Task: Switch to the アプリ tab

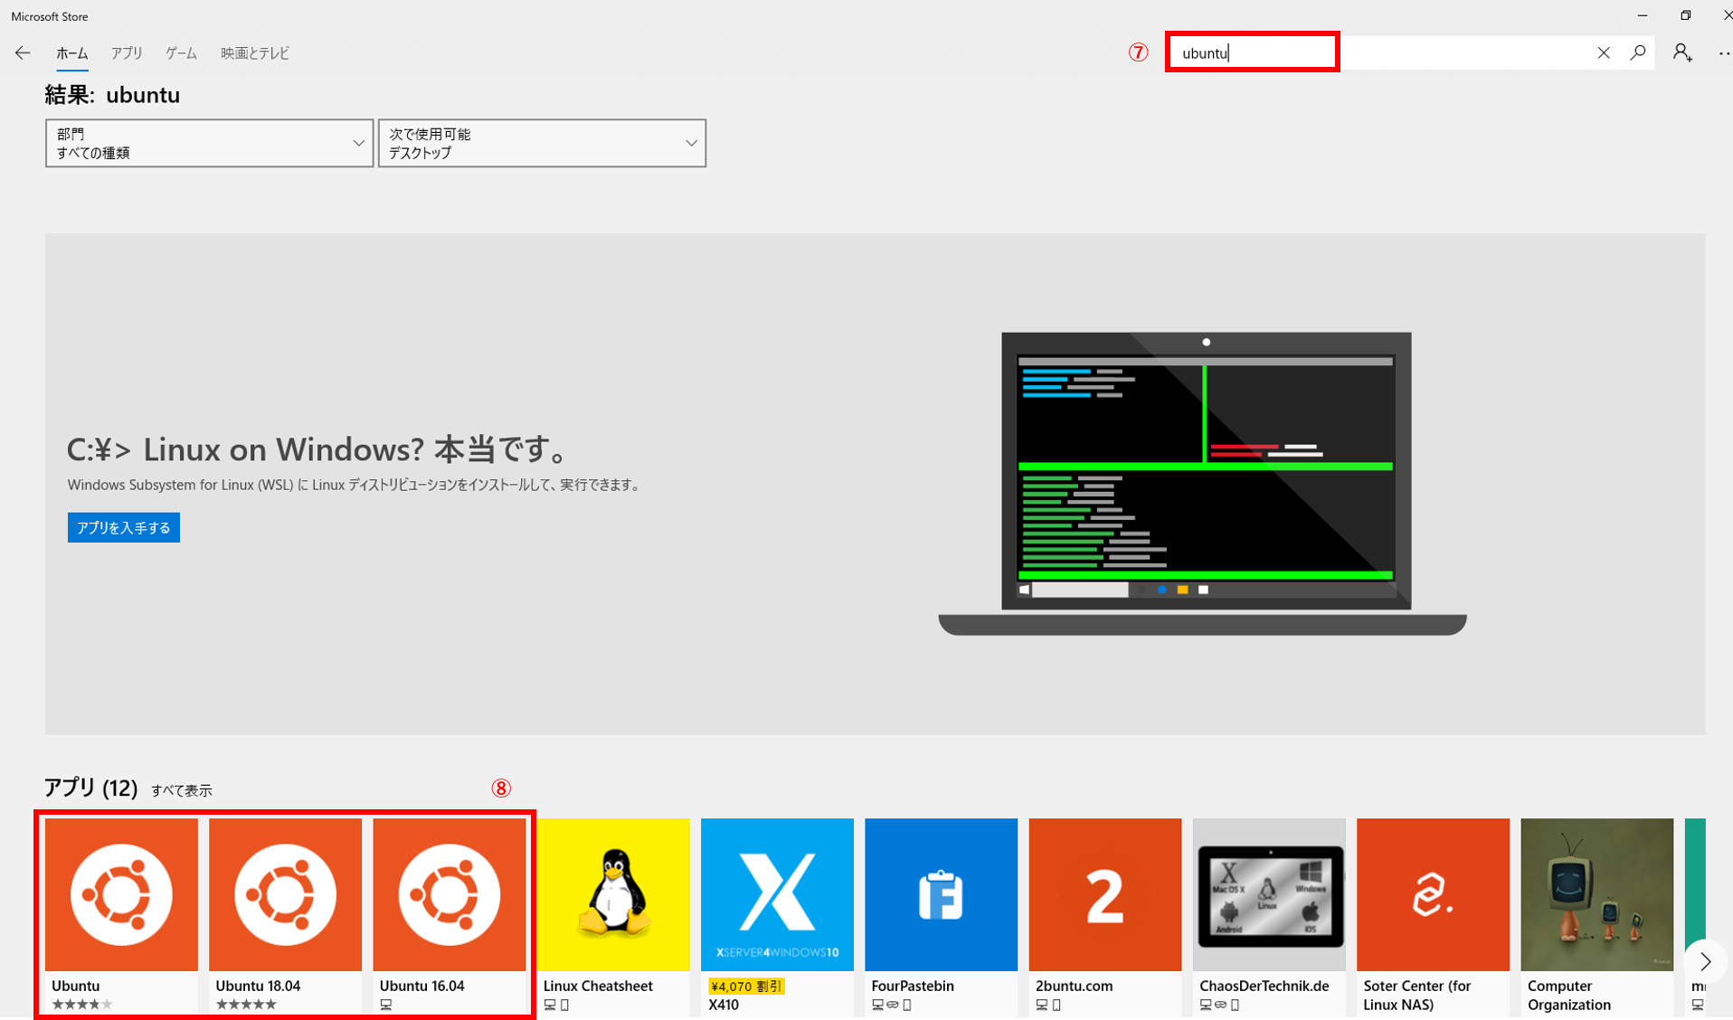Action: [127, 52]
